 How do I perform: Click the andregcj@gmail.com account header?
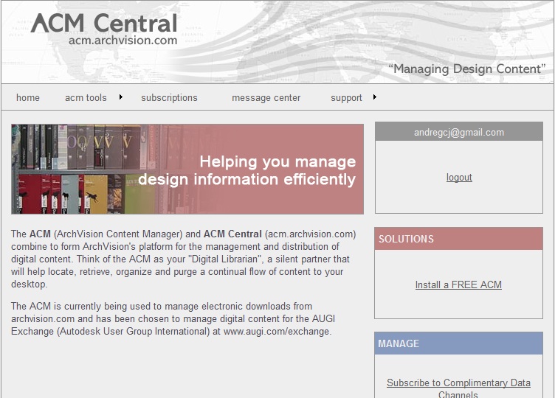click(459, 132)
